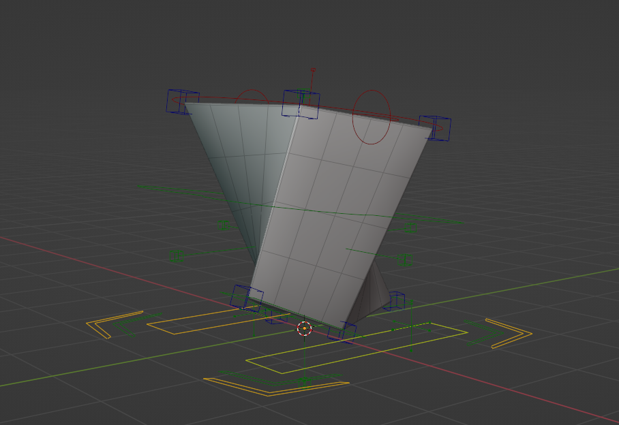Select the blue cube control at top center
Viewport: 619px width, 425px height.
point(301,104)
